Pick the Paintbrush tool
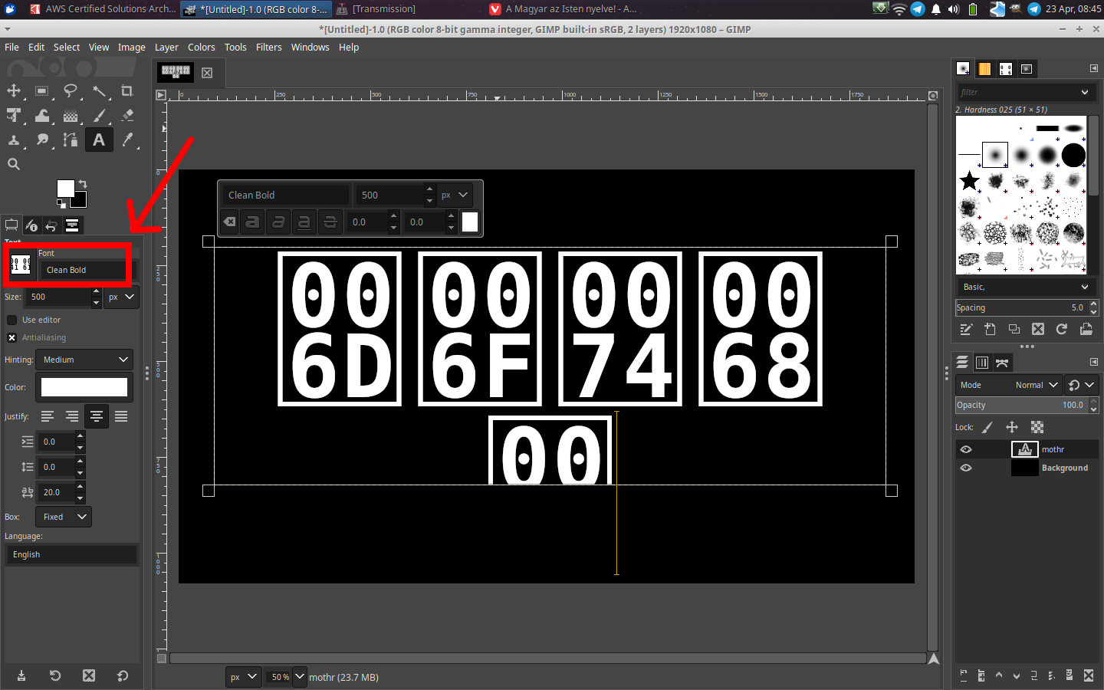The width and height of the screenshot is (1104, 690). [99, 116]
